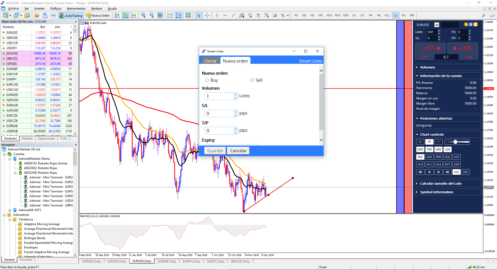The image size is (497, 270).
Task: Switch to the EURGBP,Daily chart tab
Action: click(x=167, y=261)
